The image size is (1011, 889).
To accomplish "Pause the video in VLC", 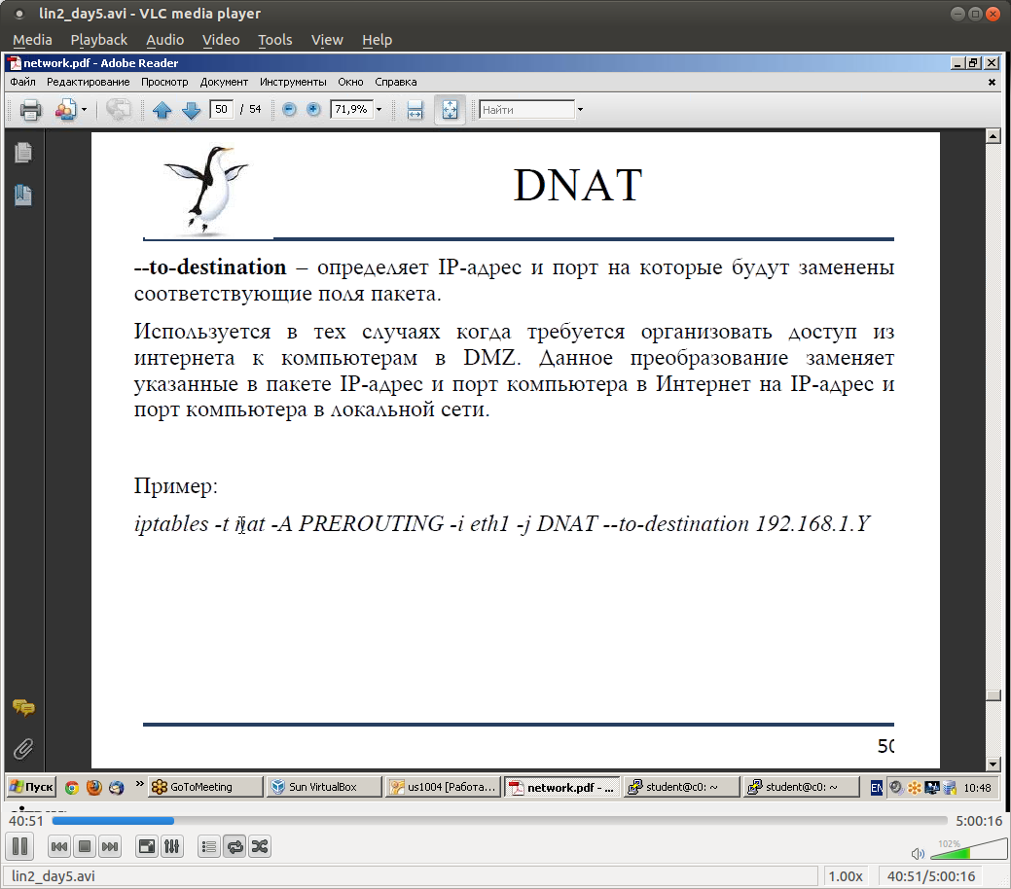I will click(x=19, y=846).
